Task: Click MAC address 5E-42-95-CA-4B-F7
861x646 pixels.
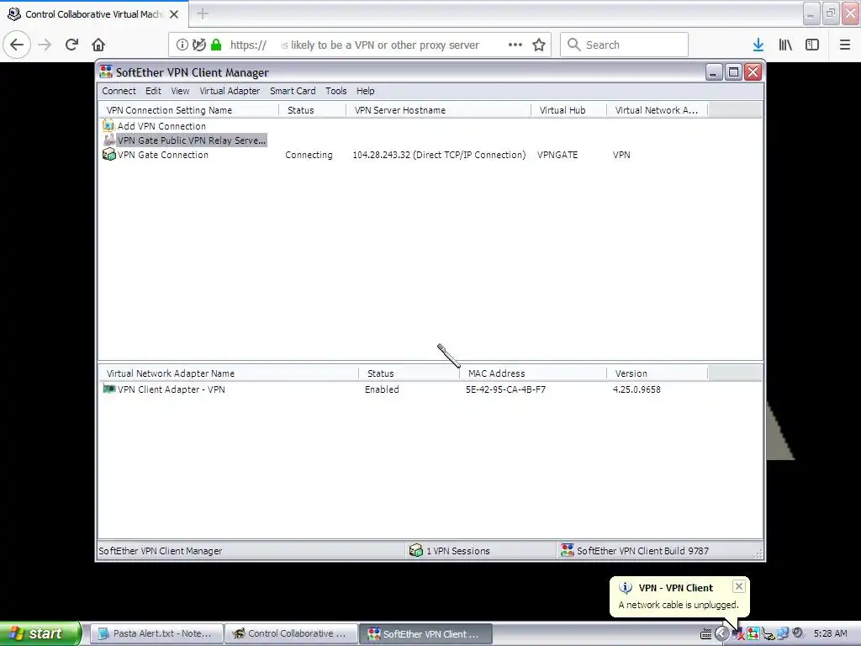Action: click(x=505, y=389)
